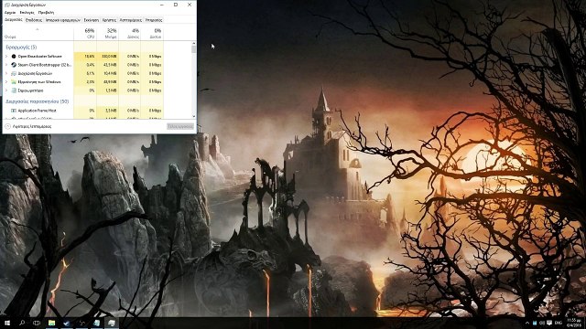586x329 pixels.
Task: Click the Λιγότερες λεπτομέρειες link text
Action: point(32,126)
